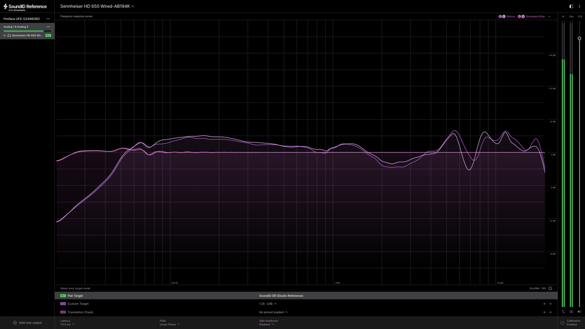Click the Fireface UFX (23498285) device name

[21, 19]
